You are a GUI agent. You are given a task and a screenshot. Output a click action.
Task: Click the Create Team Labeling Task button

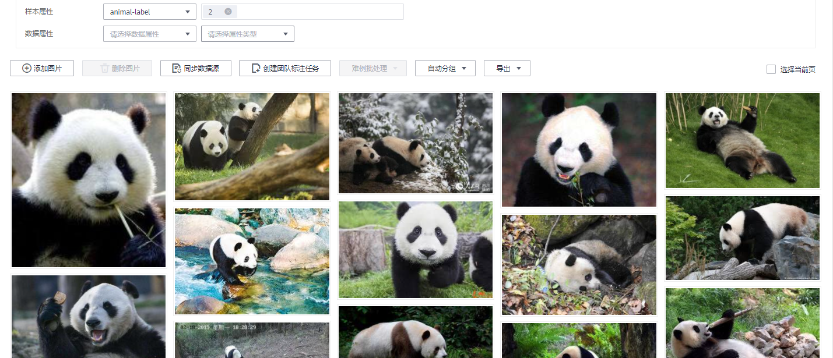pyautogui.click(x=285, y=68)
